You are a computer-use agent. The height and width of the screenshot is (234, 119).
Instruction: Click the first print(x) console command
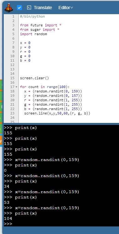[x=26, y=128]
